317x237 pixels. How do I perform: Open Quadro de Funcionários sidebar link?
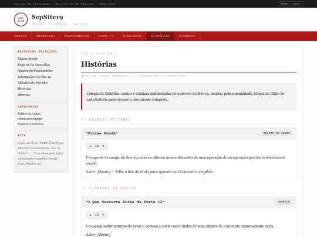(x=35, y=71)
